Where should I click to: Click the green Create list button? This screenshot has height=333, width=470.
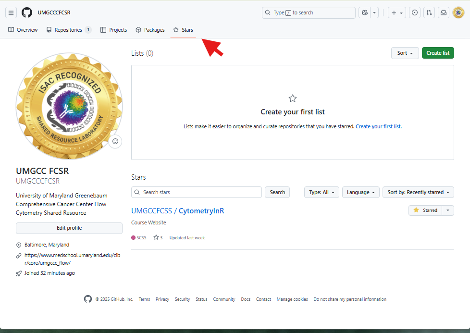[x=437, y=53]
